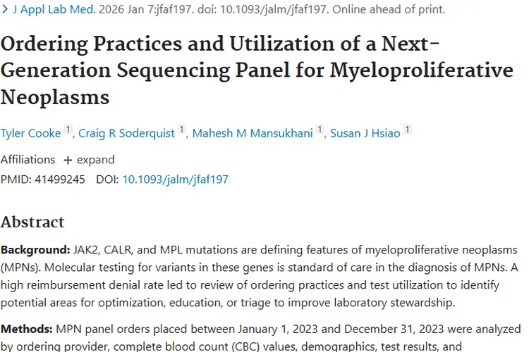The width and height of the screenshot is (529, 352).
Task: Open the DOI link 10.1093/jalm/jfaf197
Action: coord(175,180)
